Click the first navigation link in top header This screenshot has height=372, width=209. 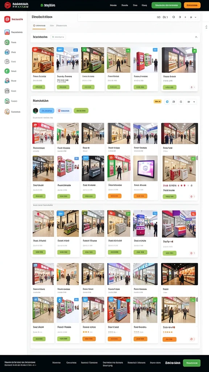coord(113,5)
